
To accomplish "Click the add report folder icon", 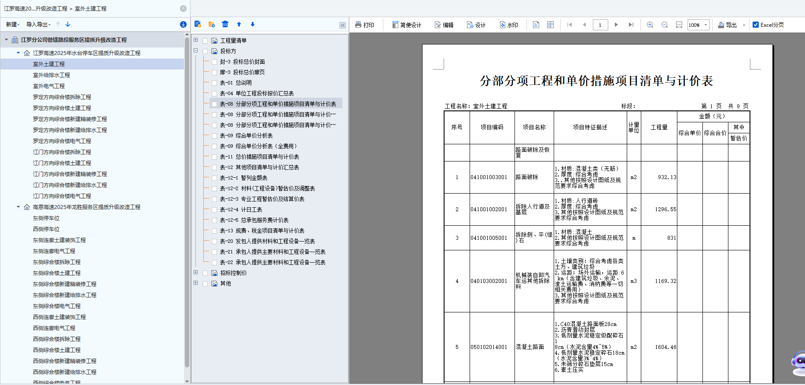I will coord(211,24).
